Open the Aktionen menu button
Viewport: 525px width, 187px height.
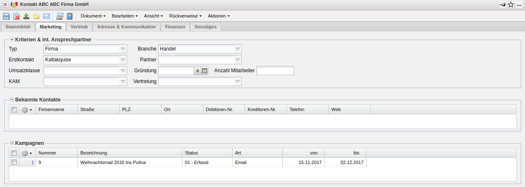click(x=218, y=16)
